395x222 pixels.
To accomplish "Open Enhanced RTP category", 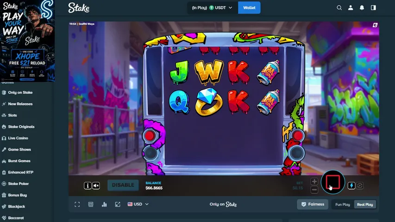I will (21, 172).
